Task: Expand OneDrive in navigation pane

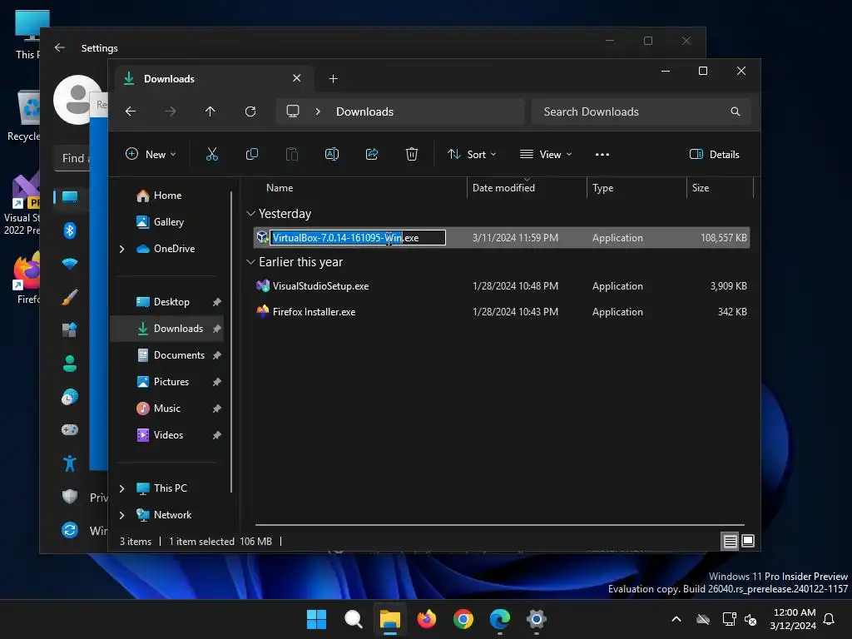Action: pyautogui.click(x=121, y=249)
